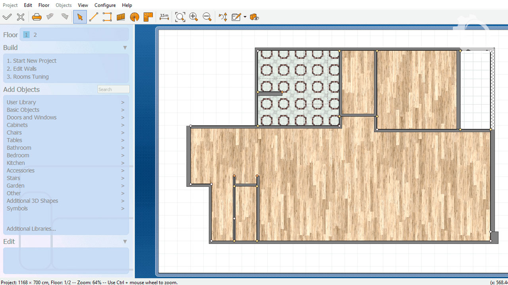Open the Symbols object category
Screen dimensions: 508x285
pyautogui.click(x=65, y=208)
